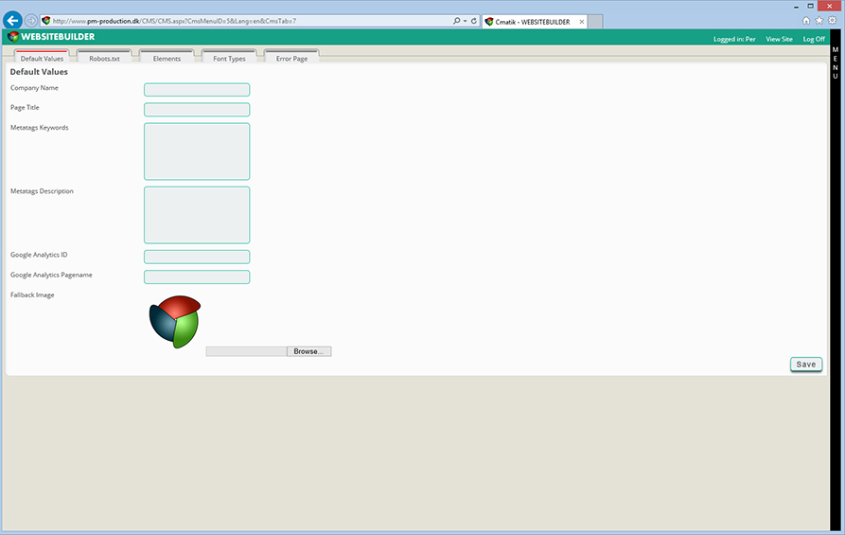This screenshot has width=845, height=535.
Task: Click the browser back arrow button
Action: click(13, 20)
